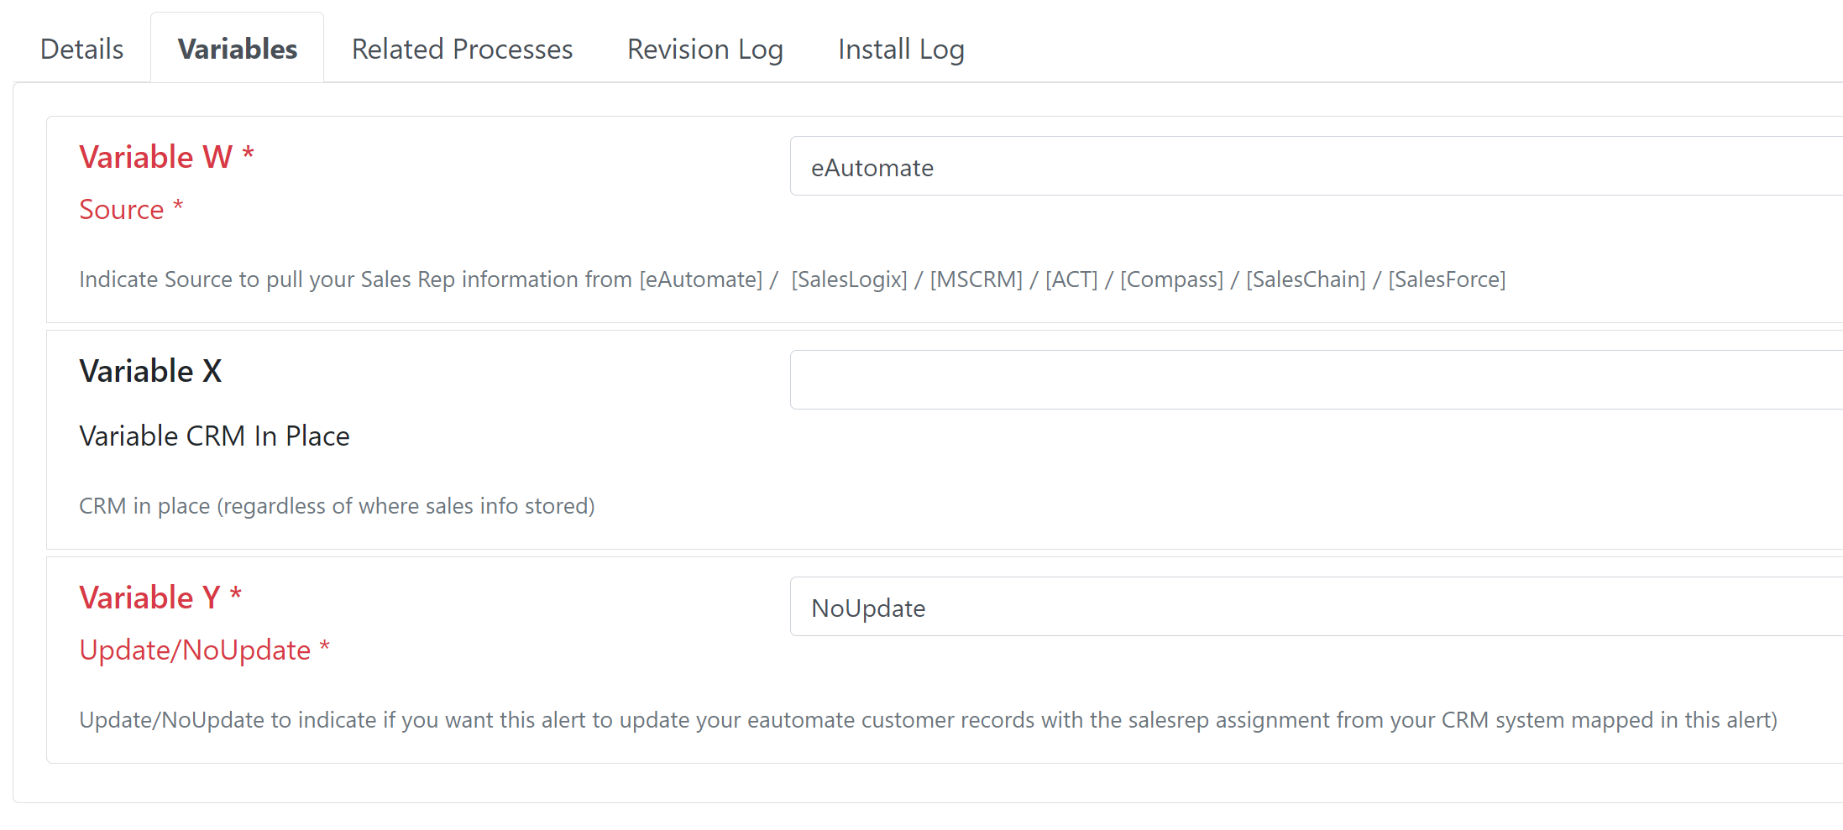The height and width of the screenshot is (830, 1843).
Task: Open the Details tab
Action: (81, 49)
